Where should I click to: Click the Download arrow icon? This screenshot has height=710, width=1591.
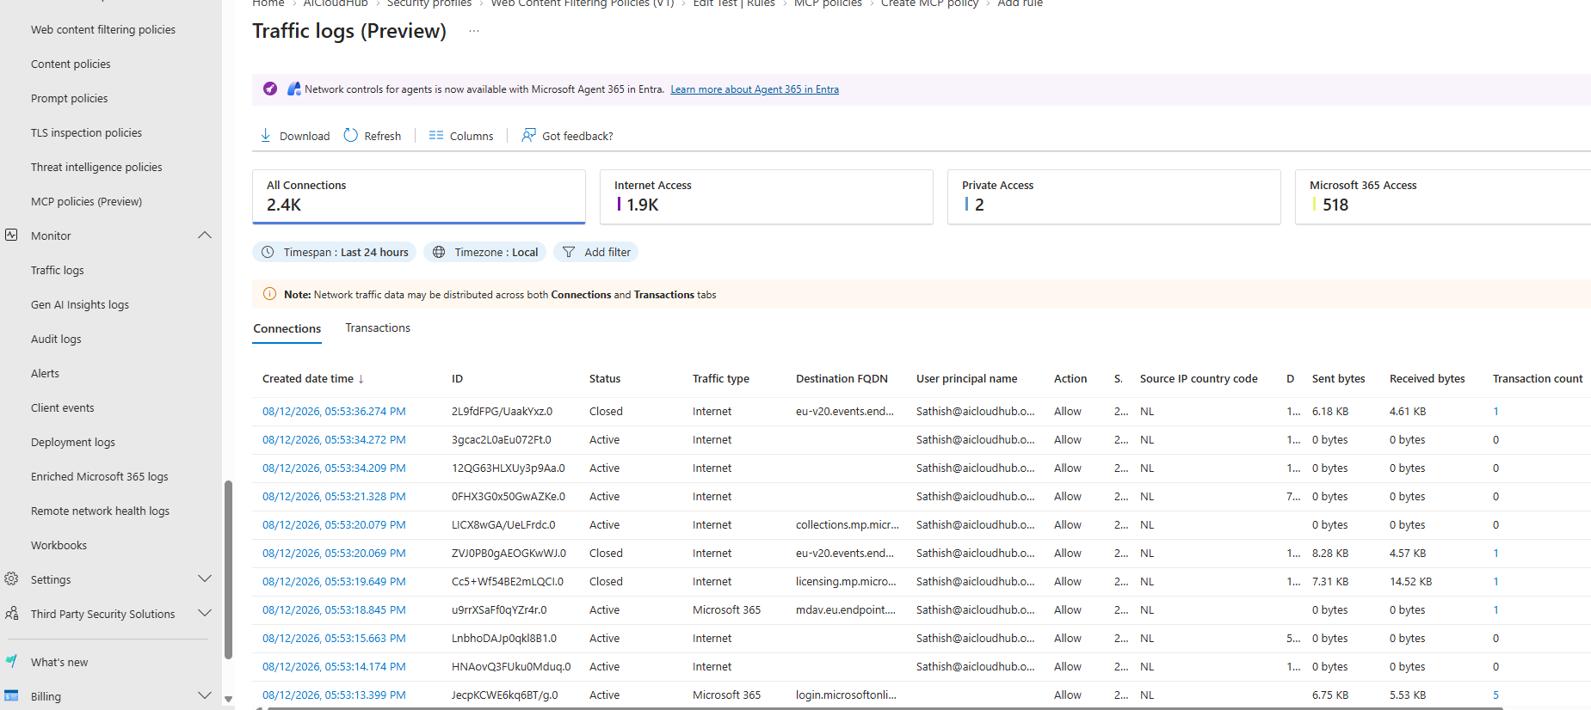click(x=266, y=136)
